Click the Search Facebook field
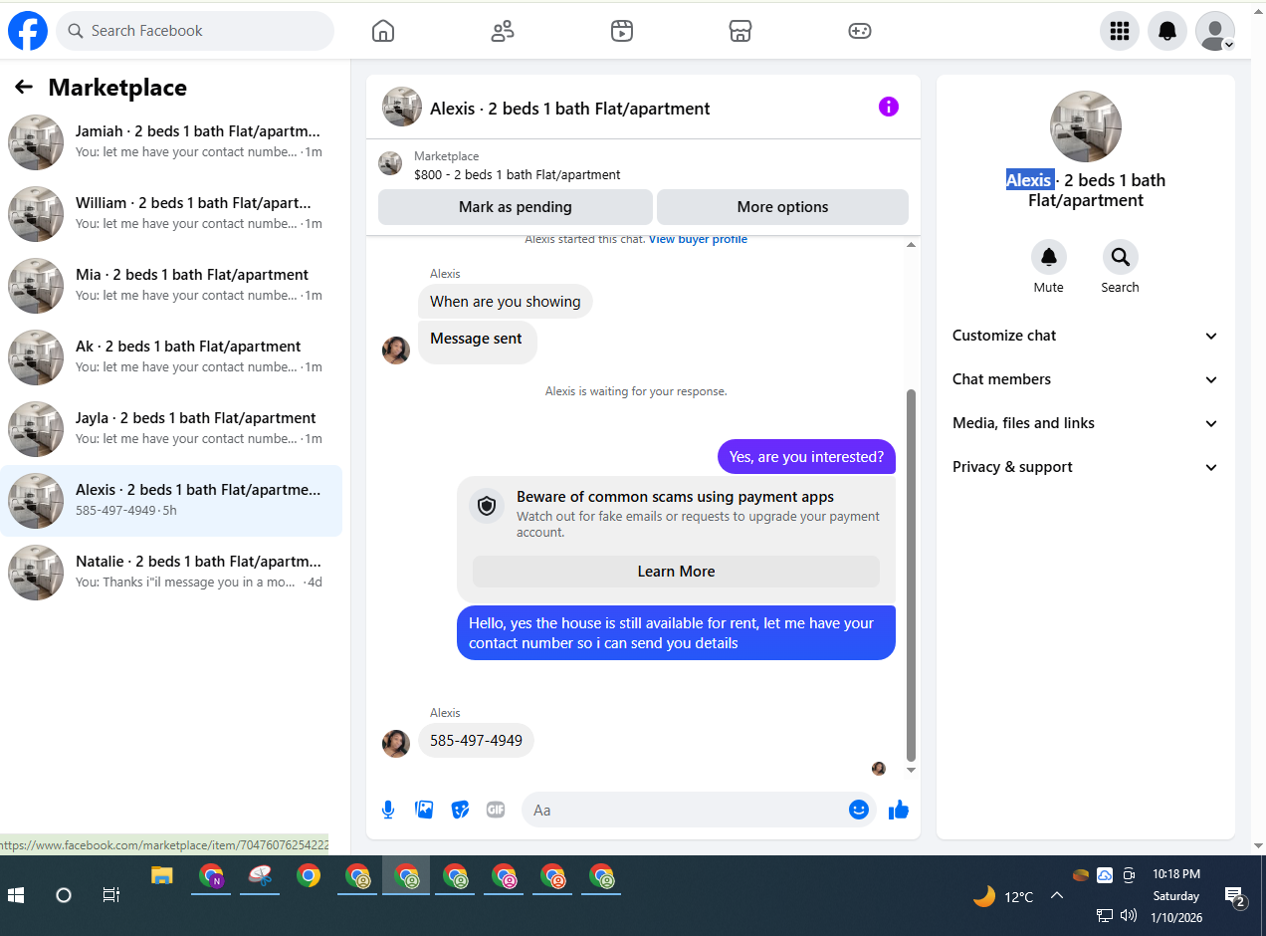The height and width of the screenshot is (936, 1266). coord(195,31)
